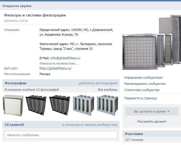Click 'Перевести в страницу' menu item
181x145 pixels.
coord(141,98)
